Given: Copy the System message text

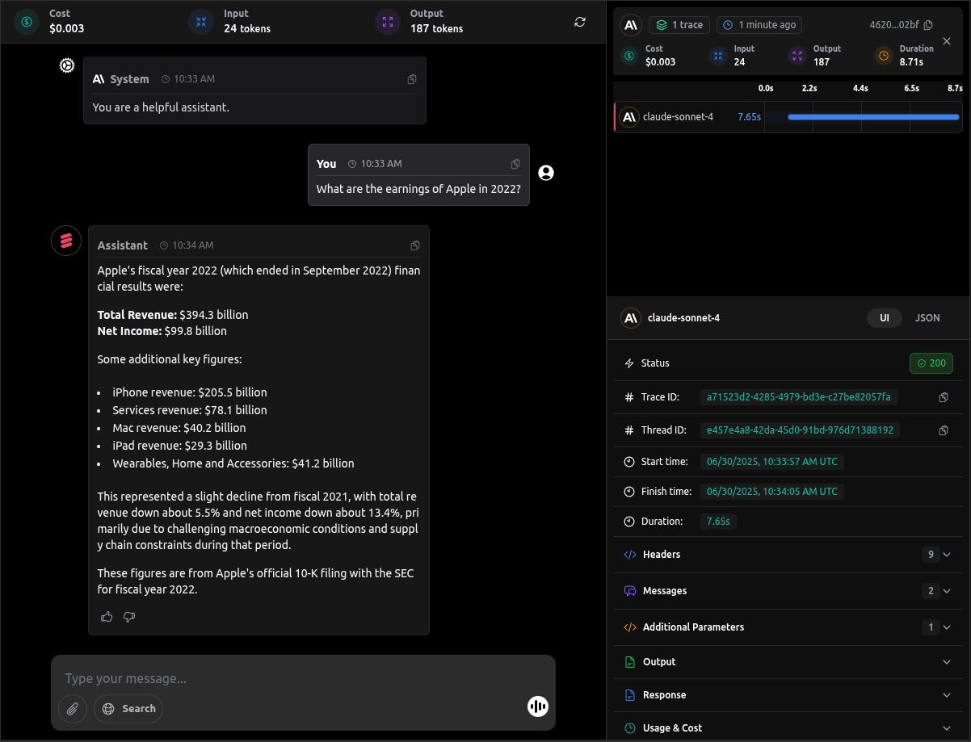Looking at the screenshot, I should coord(412,79).
